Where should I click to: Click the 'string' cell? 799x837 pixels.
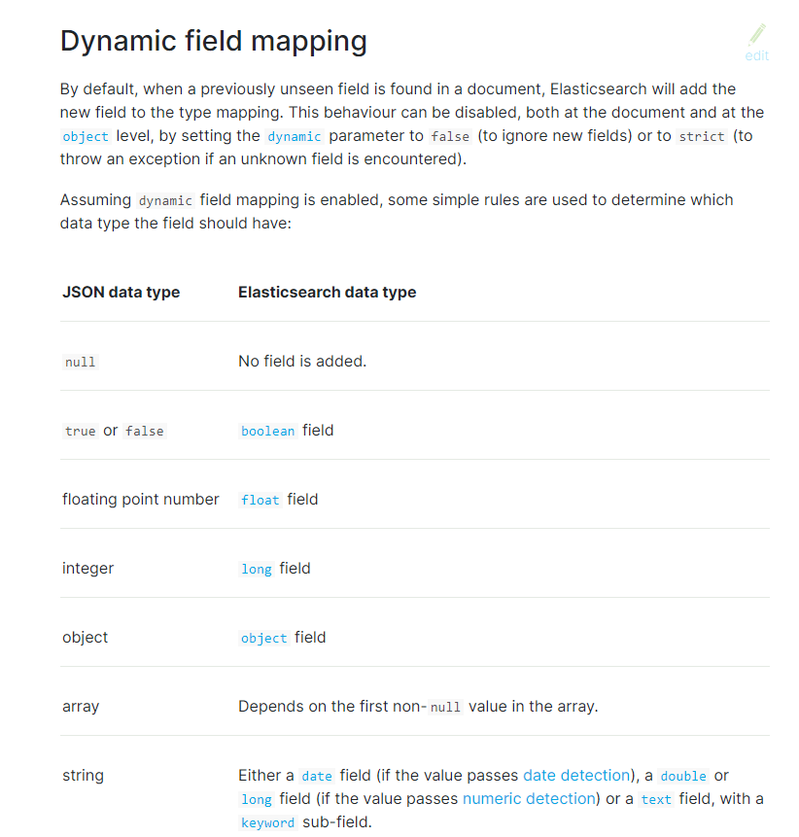point(84,775)
